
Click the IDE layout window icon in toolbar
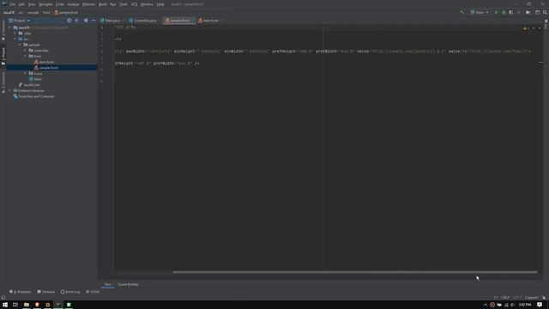pos(538,12)
